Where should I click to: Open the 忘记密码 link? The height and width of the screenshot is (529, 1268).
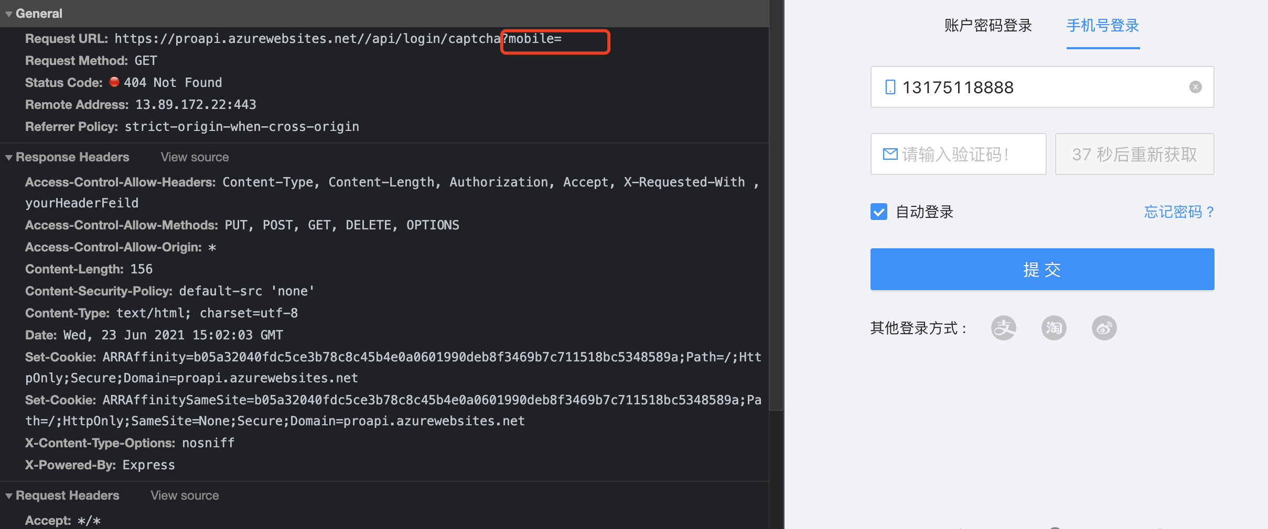(x=1179, y=212)
